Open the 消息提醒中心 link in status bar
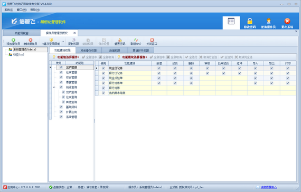Image resolution: width=301 pixels, height=192 pixels. click(269, 187)
